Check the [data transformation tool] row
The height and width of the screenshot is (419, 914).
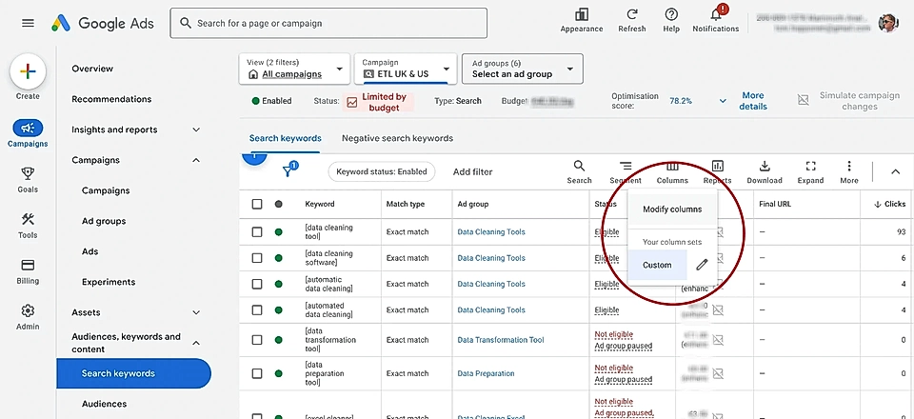pyautogui.click(x=257, y=340)
